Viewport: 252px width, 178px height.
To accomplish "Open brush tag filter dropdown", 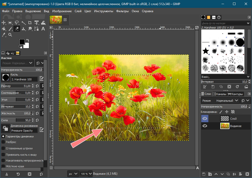I will tap(248, 23).
